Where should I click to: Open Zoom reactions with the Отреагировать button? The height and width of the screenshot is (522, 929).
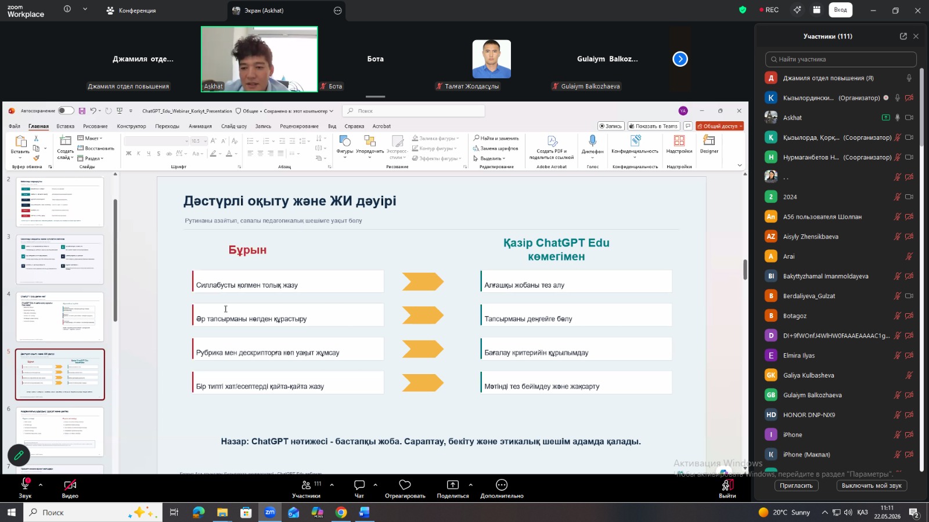(x=405, y=488)
